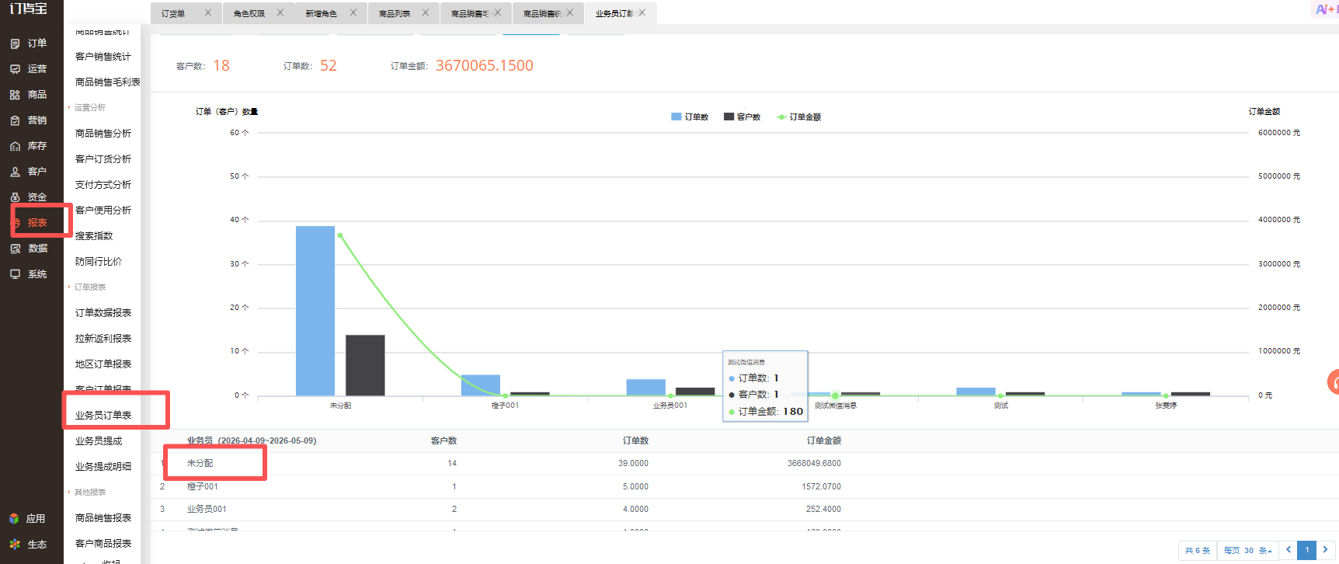This screenshot has width=1339, height=564.
Task: Open the 生态 sidebar module
Action: click(28, 545)
